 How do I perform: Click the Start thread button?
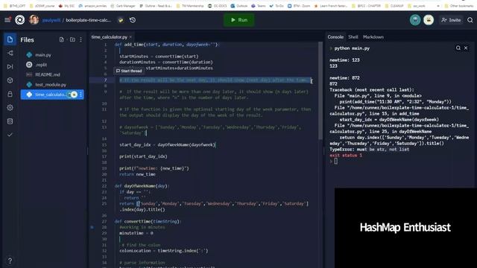129,71
